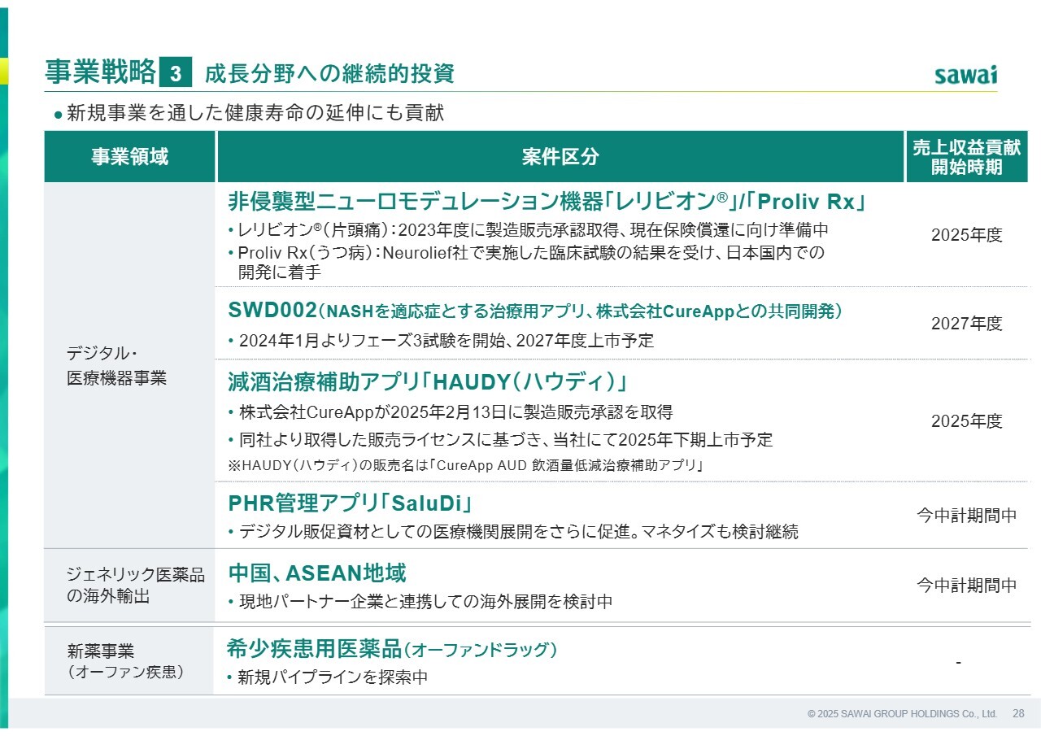Viewport: 1041px width, 736px height.
Task: Click the 中国、ASEAN地域 heading
Action: coord(317,573)
